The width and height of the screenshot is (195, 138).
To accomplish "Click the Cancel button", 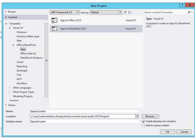I will (184, 132).
